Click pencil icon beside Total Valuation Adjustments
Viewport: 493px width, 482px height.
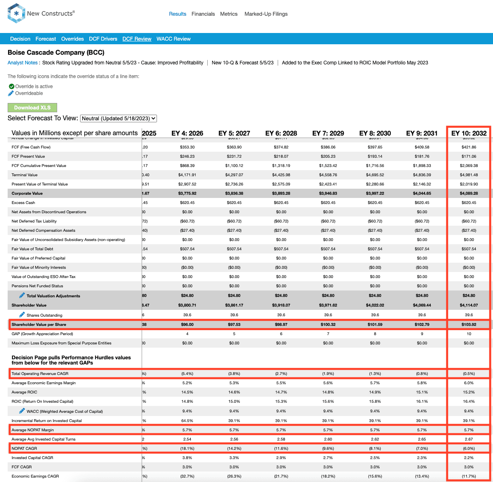tap(22, 296)
